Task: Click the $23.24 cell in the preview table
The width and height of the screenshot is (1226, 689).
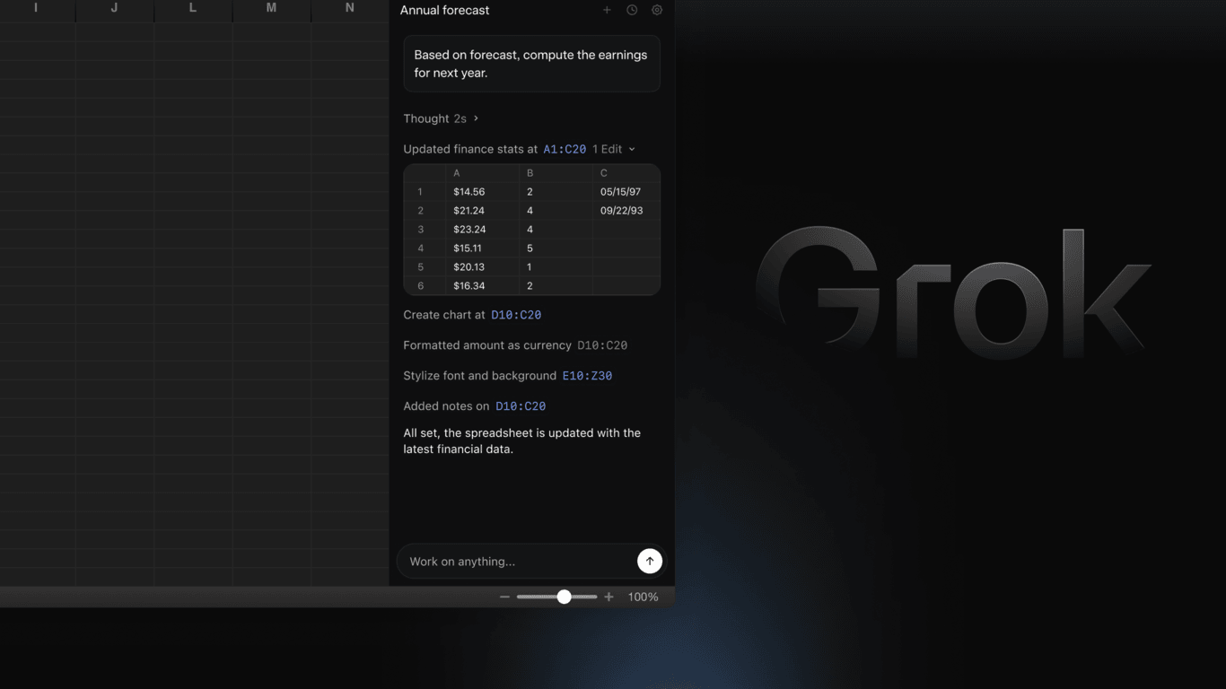Action: pos(482,230)
